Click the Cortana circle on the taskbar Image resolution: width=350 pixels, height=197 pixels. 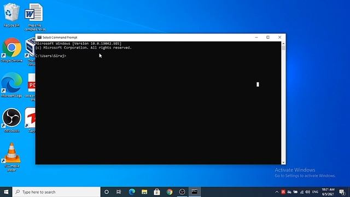[107, 192]
